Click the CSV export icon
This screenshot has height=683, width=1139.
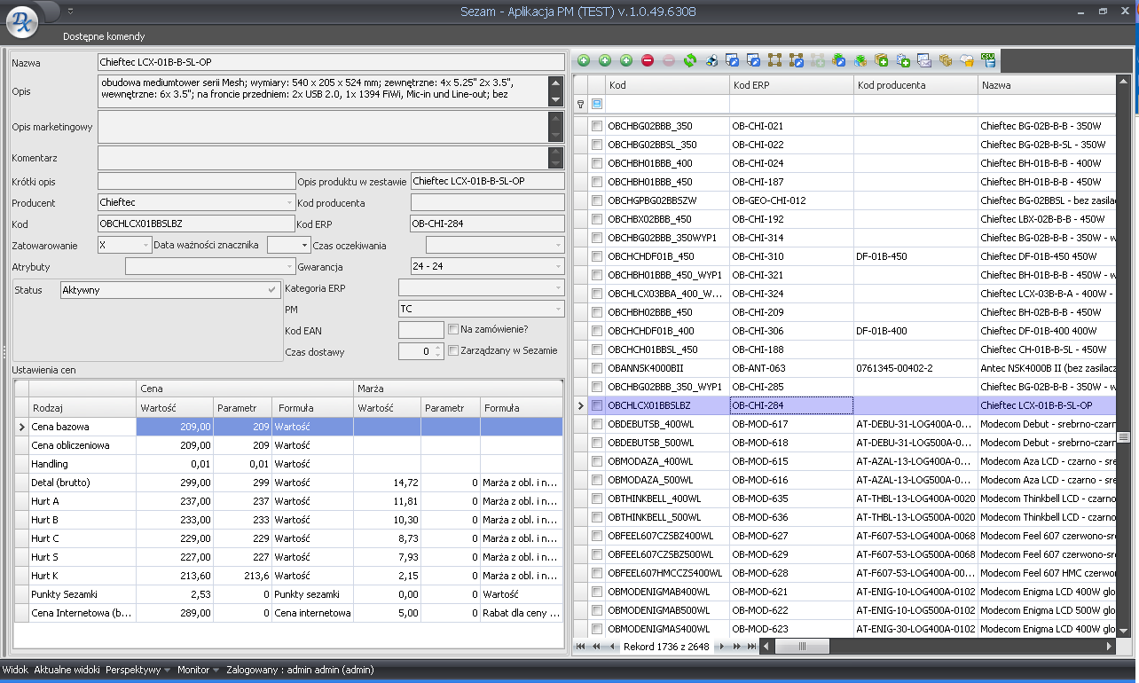(988, 60)
